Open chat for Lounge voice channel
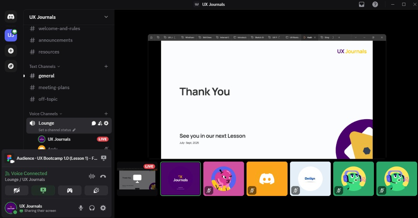This screenshot has width=418, height=218. point(94,123)
